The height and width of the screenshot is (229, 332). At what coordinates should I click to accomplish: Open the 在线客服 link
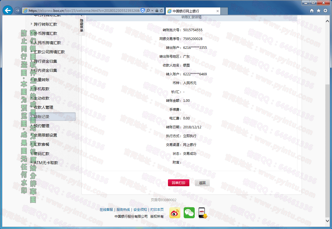[x=106, y=210]
